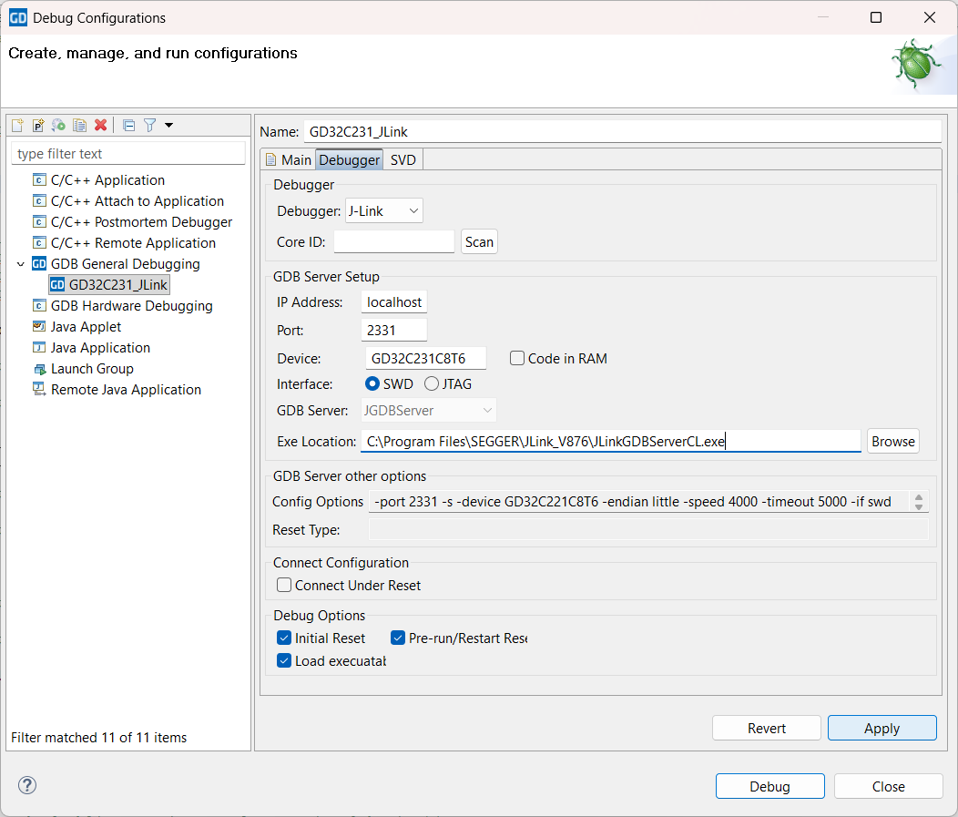Select the JTAG interface radio button
The width and height of the screenshot is (958, 817).
(x=432, y=384)
